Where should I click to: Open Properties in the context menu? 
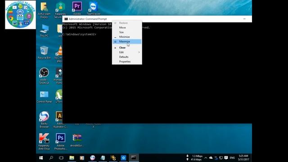(127, 62)
